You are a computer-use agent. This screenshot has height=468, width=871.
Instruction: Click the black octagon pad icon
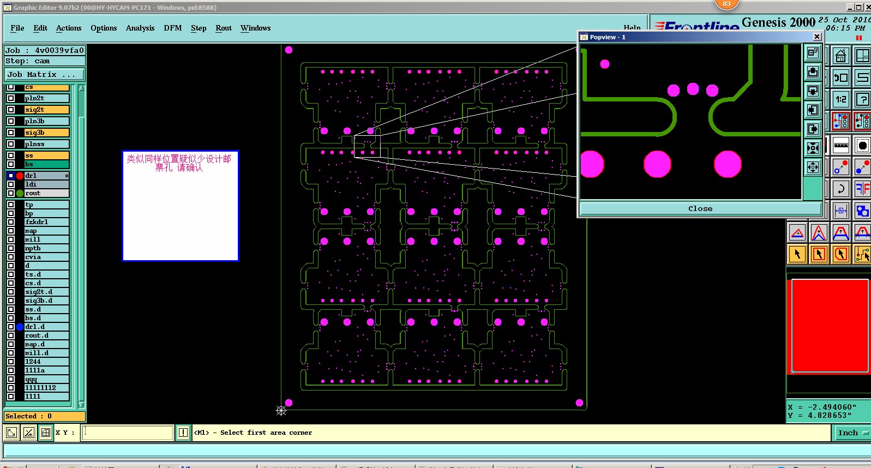pyautogui.click(x=862, y=145)
